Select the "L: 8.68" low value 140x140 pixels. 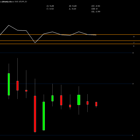pyautogui.click(x=73, y=9)
